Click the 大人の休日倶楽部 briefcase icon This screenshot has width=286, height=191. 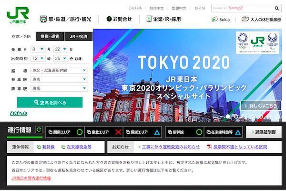pos(245,19)
